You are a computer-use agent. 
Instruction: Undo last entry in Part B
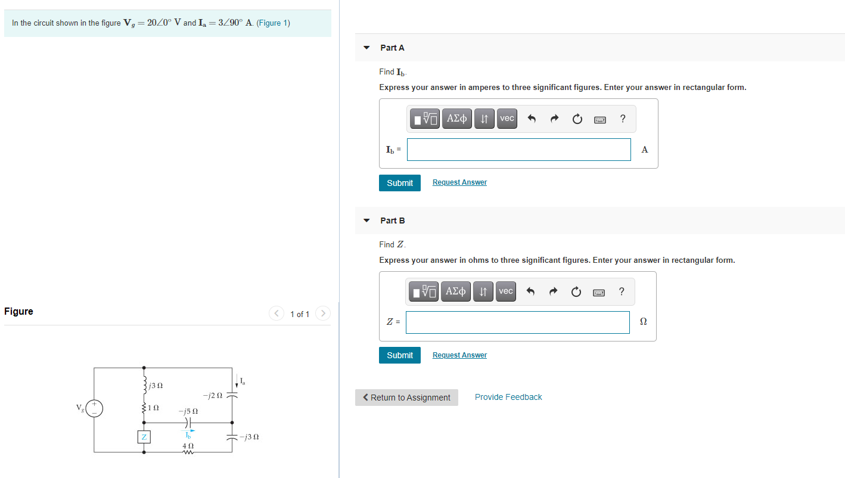coord(531,291)
